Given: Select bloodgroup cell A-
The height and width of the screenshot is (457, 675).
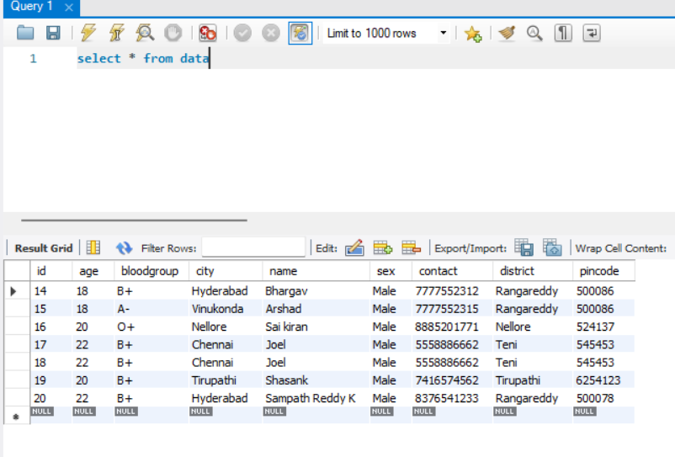Looking at the screenshot, I should pos(151,309).
